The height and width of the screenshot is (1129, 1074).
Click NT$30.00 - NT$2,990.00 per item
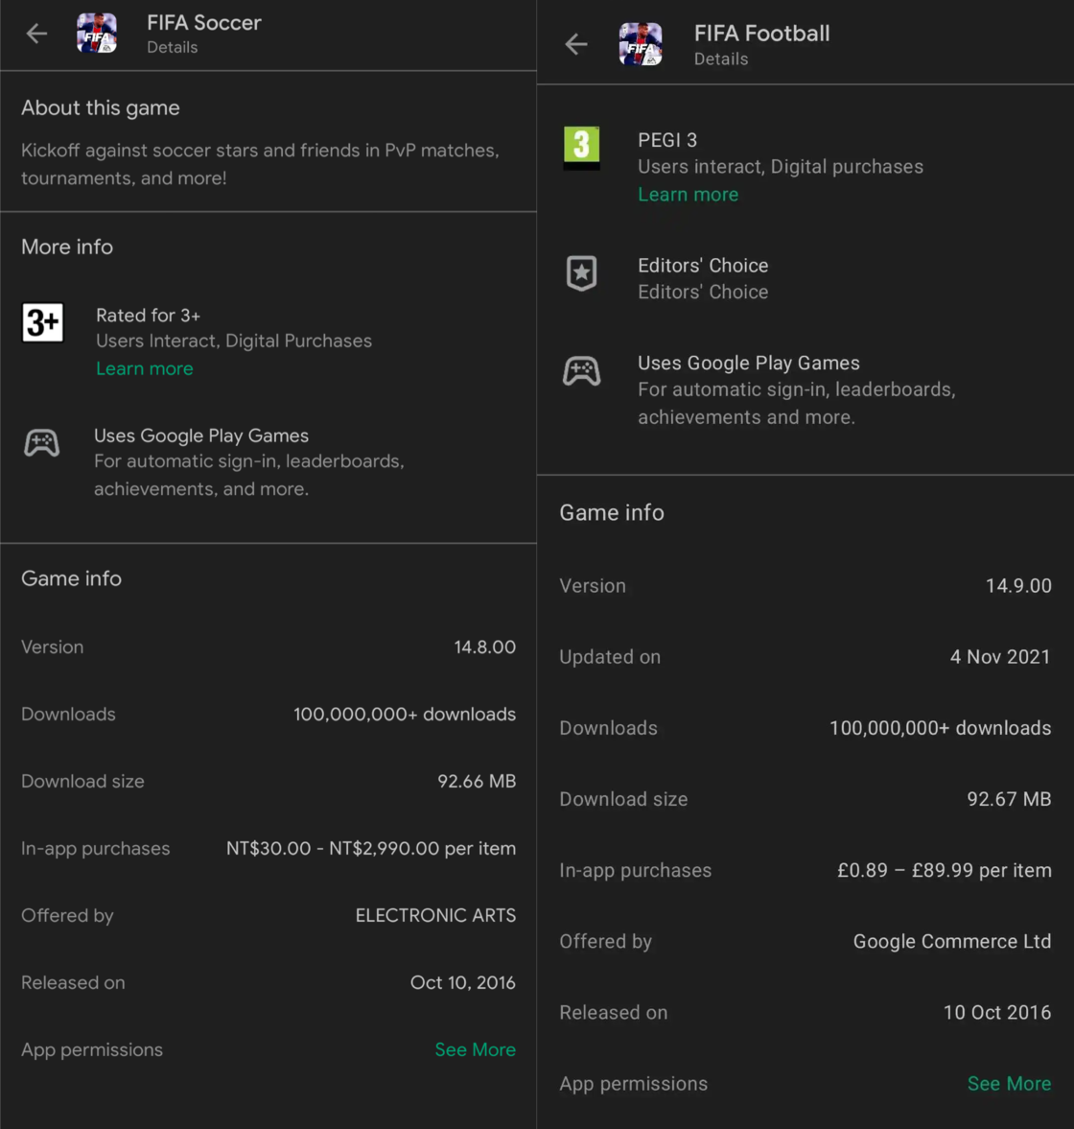click(x=371, y=848)
